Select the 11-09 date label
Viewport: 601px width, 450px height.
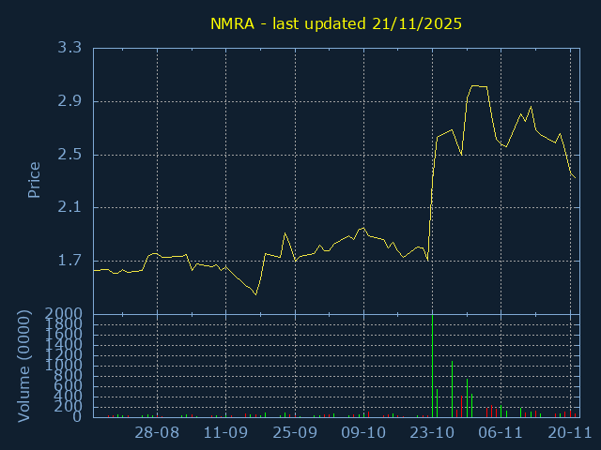225,433
